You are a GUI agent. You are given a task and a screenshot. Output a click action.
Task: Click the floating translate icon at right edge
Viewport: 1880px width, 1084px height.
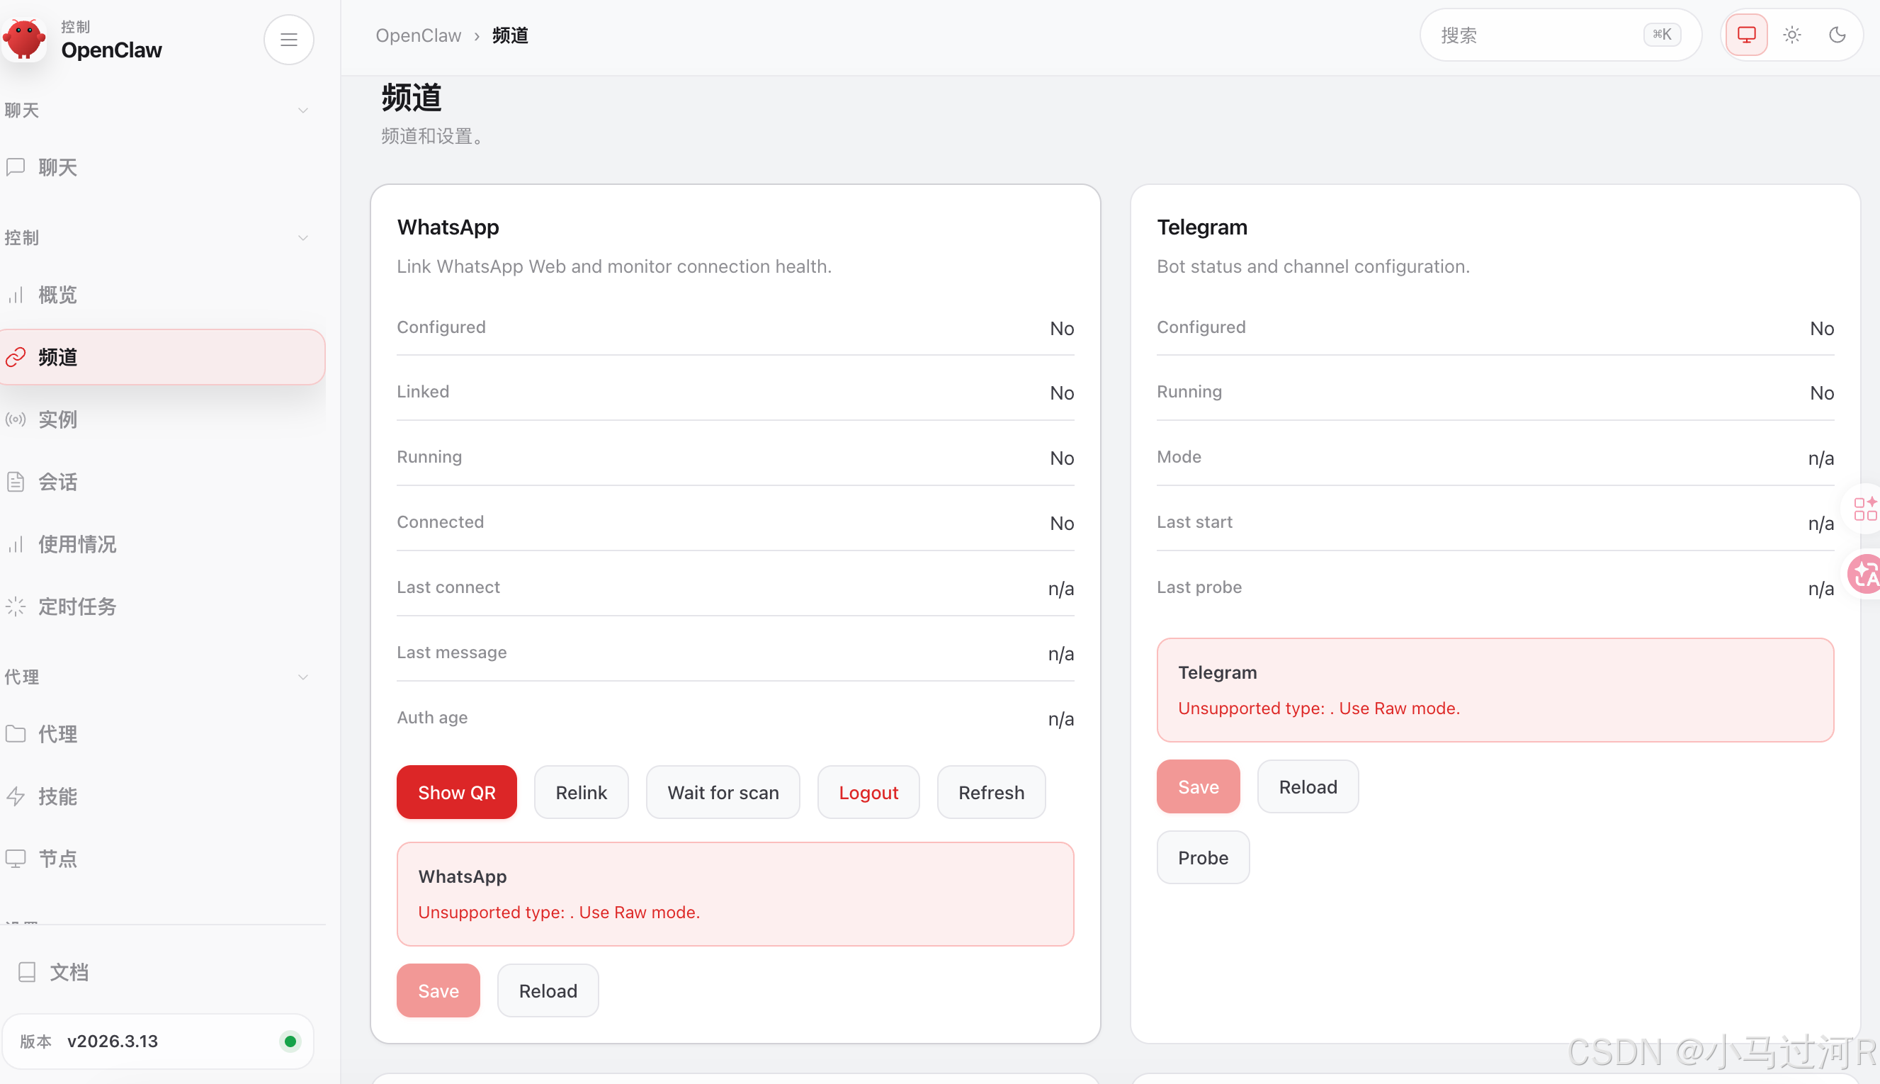pos(1866,573)
